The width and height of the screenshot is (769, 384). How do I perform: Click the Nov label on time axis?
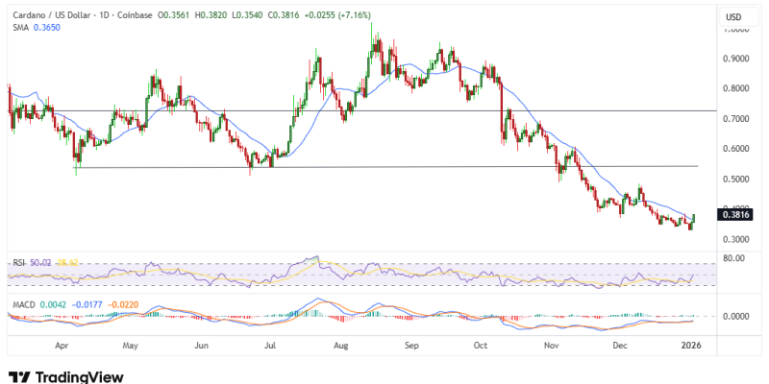pos(551,343)
